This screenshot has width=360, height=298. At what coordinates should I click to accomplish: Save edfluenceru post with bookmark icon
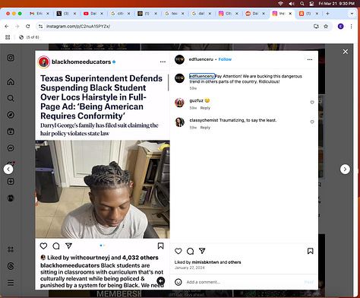pos(311,251)
